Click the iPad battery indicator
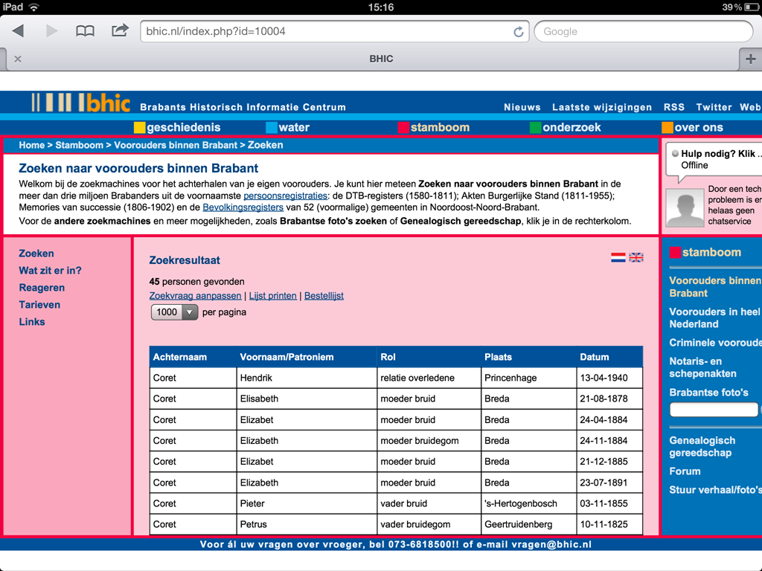Viewport: 762px width, 571px height. pyautogui.click(x=752, y=7)
